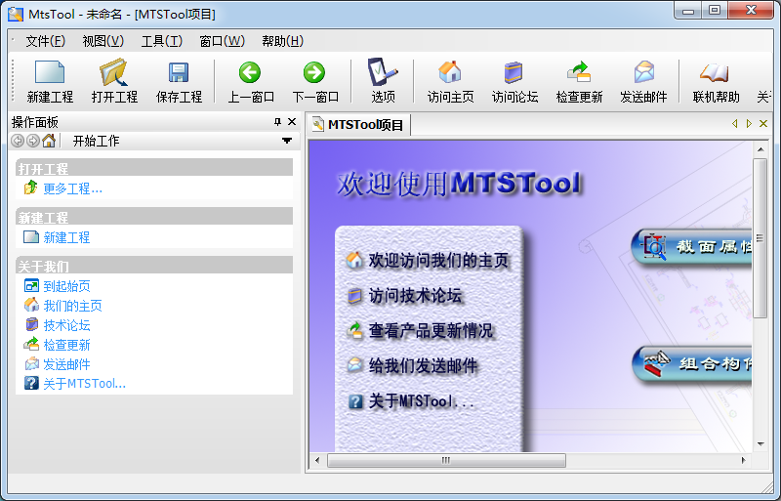Open the 开始工作 dropdown arrow
Screen dimensions: 781x501
tap(287, 141)
